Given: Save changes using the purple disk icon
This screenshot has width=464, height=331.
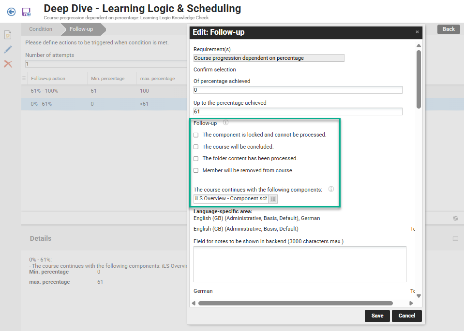Looking at the screenshot, I should [27, 12].
